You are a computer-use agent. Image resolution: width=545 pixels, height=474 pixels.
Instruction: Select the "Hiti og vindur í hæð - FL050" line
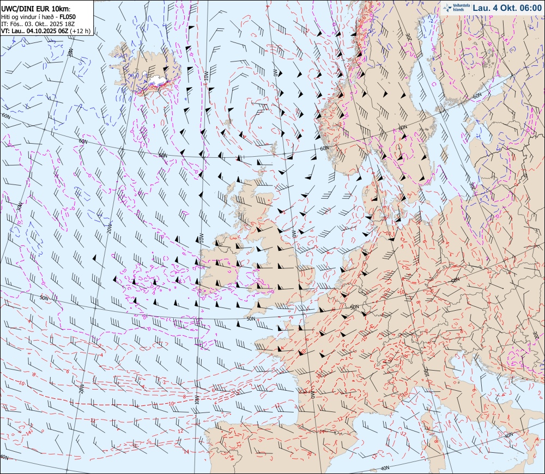(38, 17)
